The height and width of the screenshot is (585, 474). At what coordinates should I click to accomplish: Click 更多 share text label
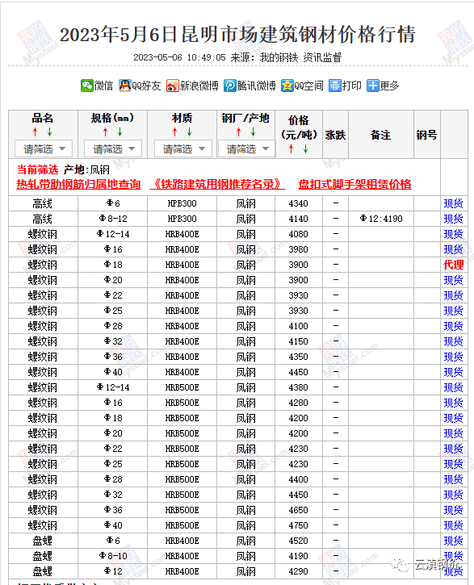coord(390,86)
